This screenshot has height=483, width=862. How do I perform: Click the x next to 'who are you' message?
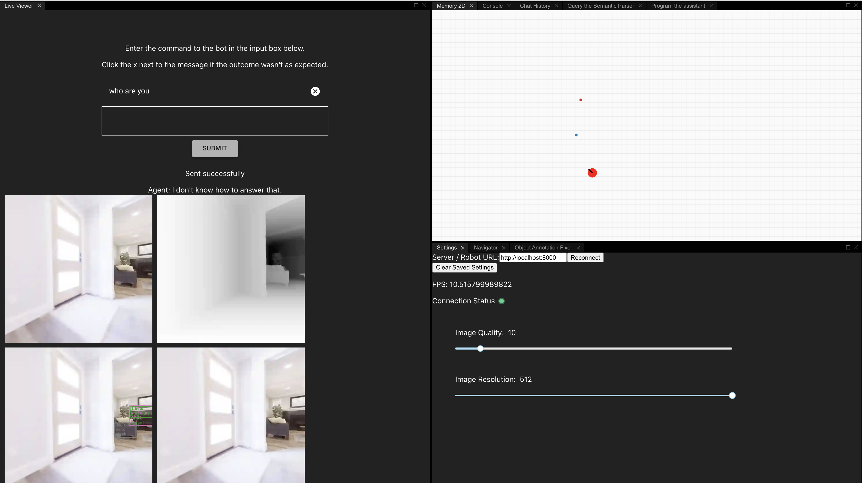tap(315, 91)
